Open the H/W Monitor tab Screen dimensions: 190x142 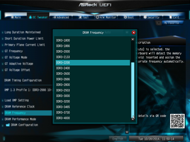[106, 17]
